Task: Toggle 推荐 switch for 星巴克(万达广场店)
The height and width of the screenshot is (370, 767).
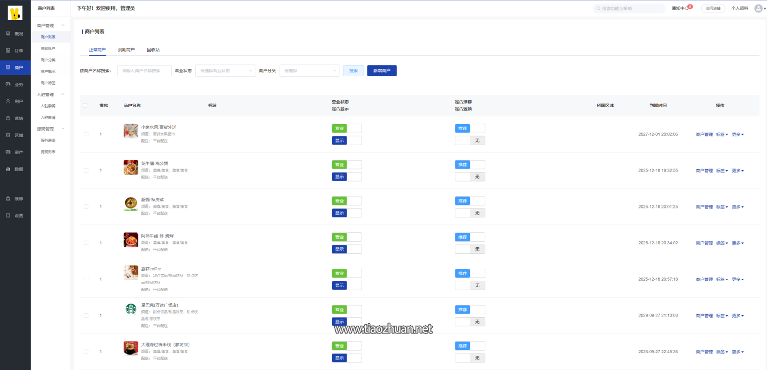Action: [x=469, y=310]
